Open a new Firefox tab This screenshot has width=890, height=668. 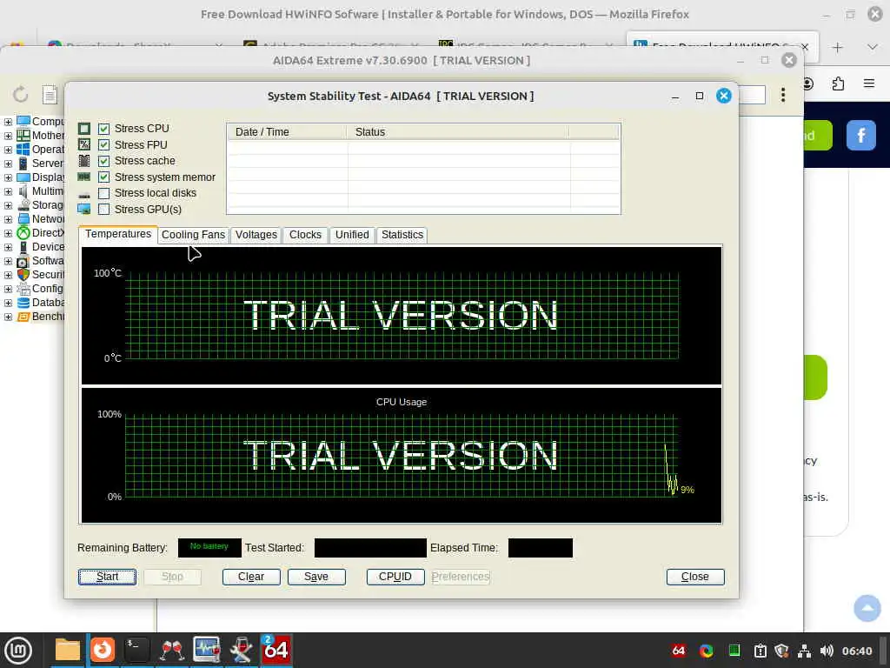pyautogui.click(x=837, y=48)
